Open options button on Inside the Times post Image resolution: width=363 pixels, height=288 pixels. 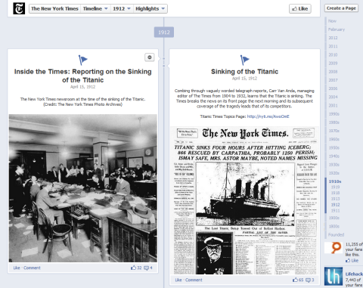tap(150, 57)
